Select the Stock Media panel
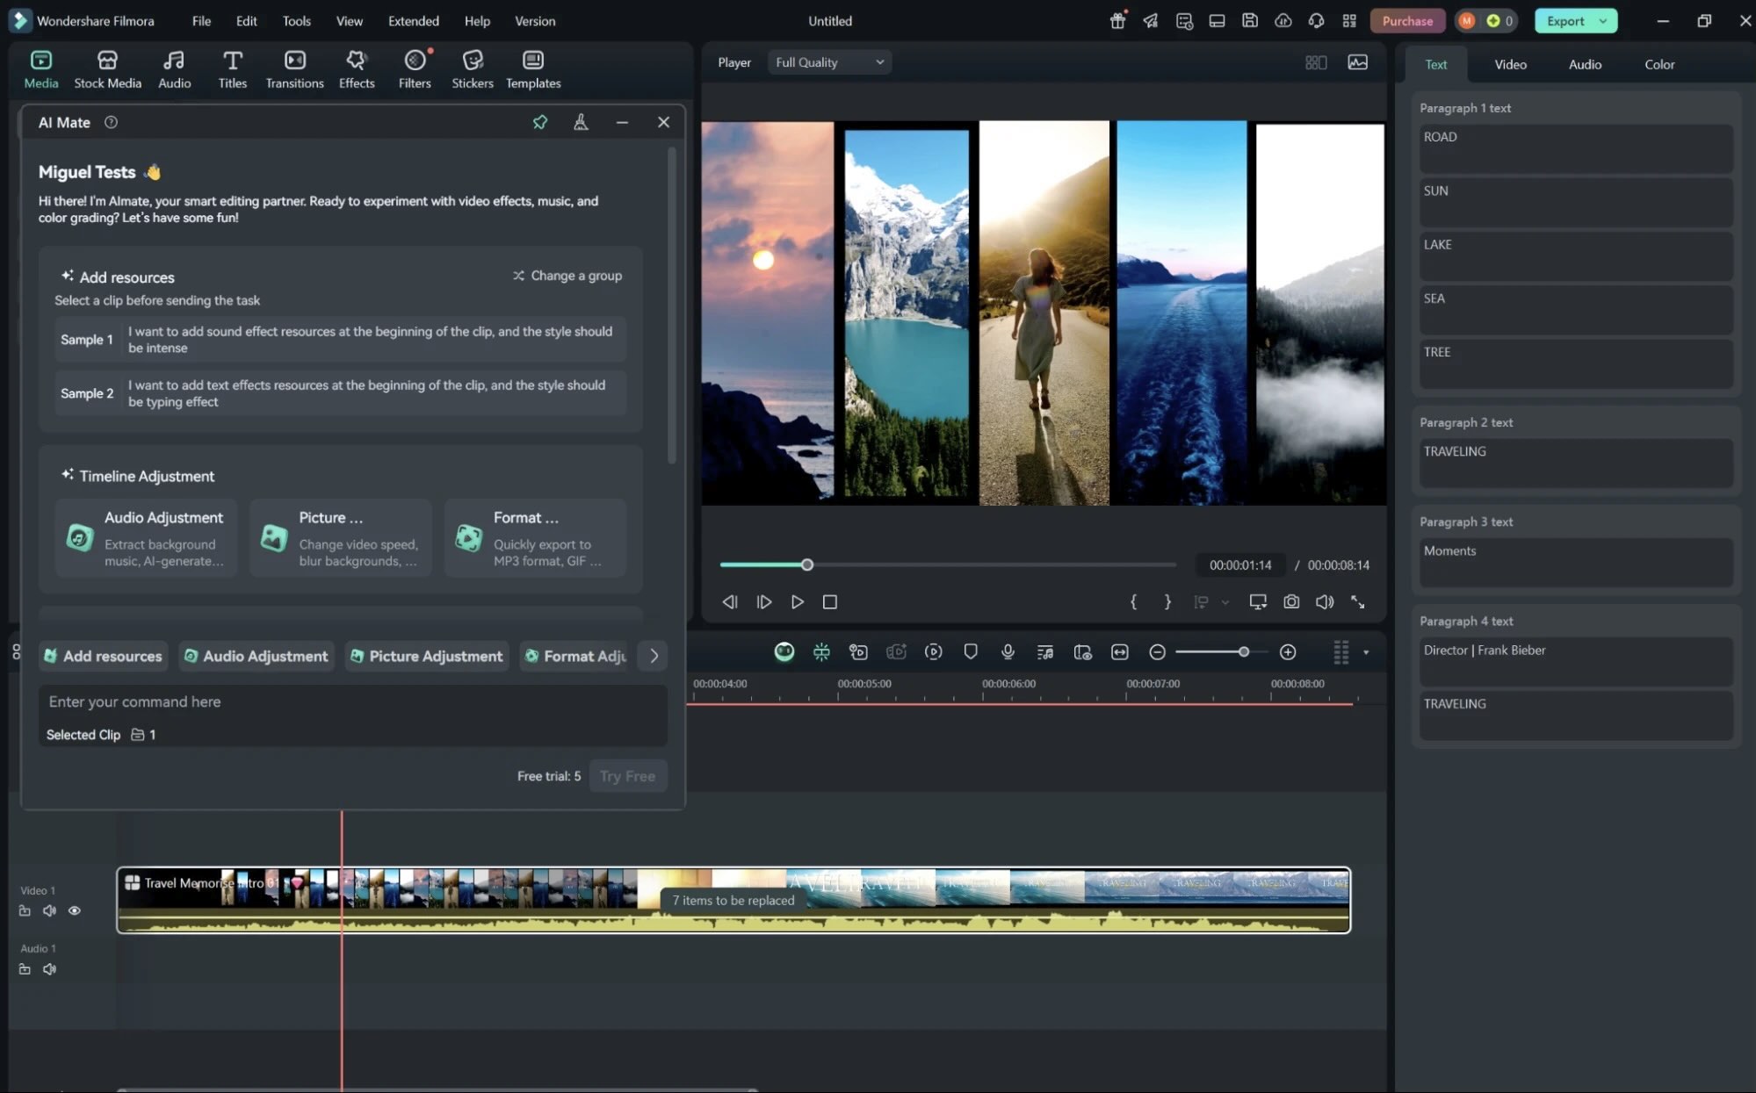1756x1093 pixels. 107,68
